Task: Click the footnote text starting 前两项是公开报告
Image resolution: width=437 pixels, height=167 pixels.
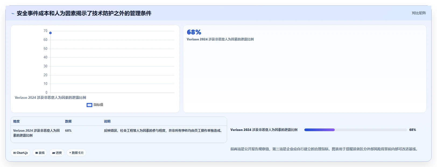Action: pos(325,149)
